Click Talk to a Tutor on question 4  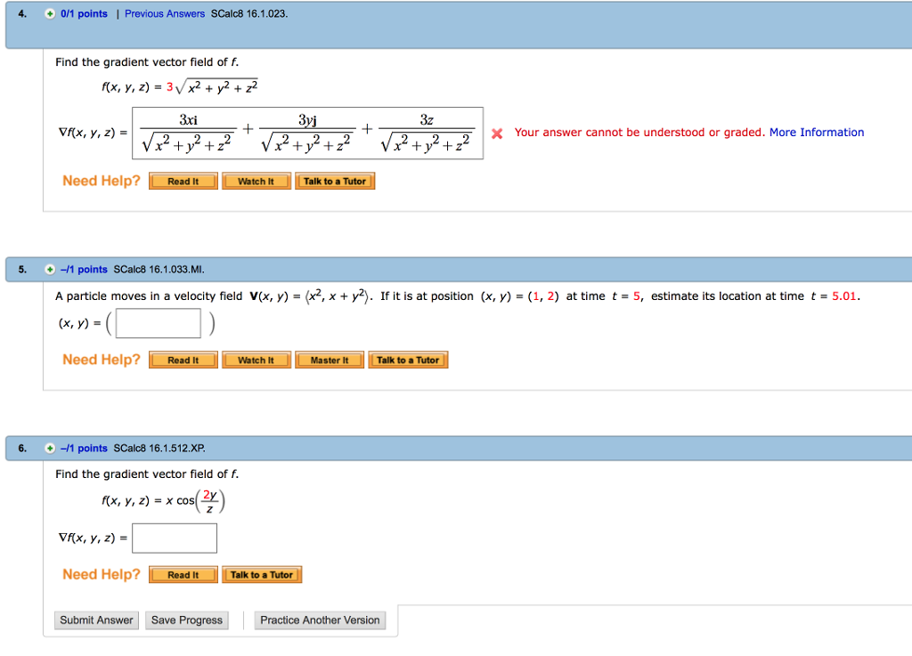coord(335,180)
